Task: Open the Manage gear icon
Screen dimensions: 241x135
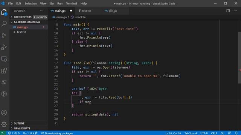Action: pyautogui.click(x=4, y=124)
